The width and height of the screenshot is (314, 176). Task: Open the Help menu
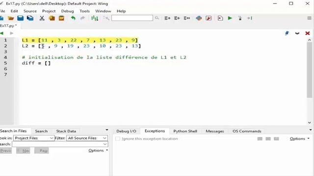tap(121, 11)
